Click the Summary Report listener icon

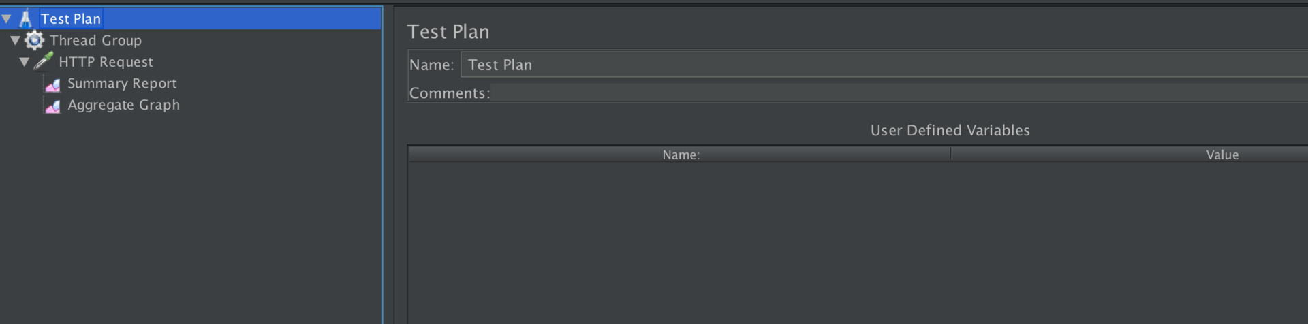52,84
